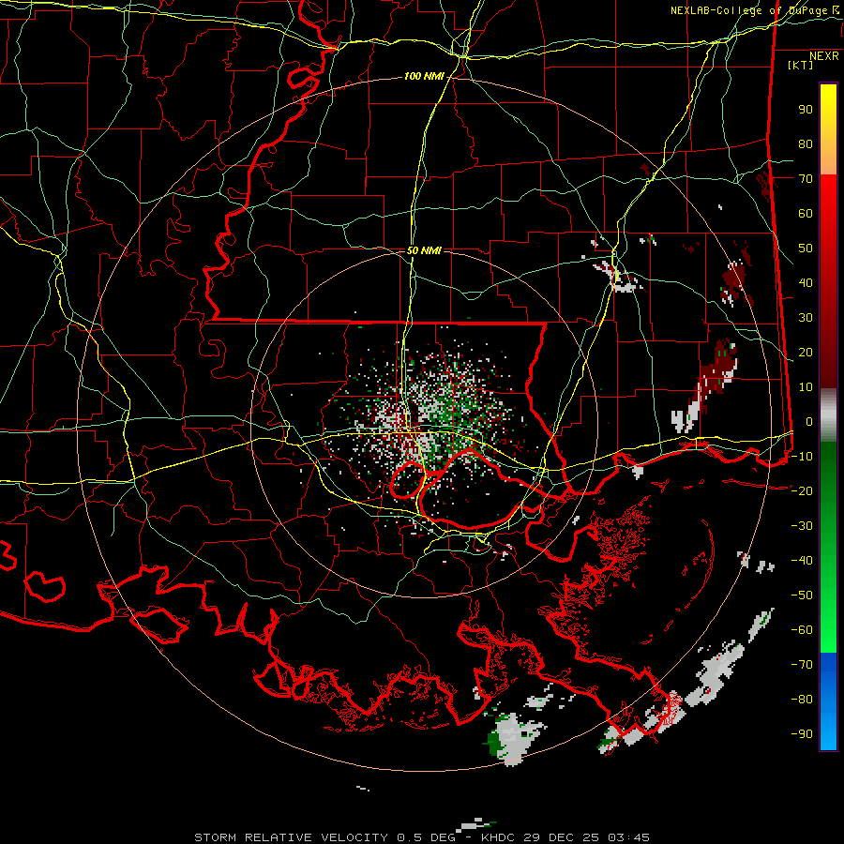This screenshot has height=844, width=844.
Task: Click the 70 value on velocity scale
Action: pos(806,179)
